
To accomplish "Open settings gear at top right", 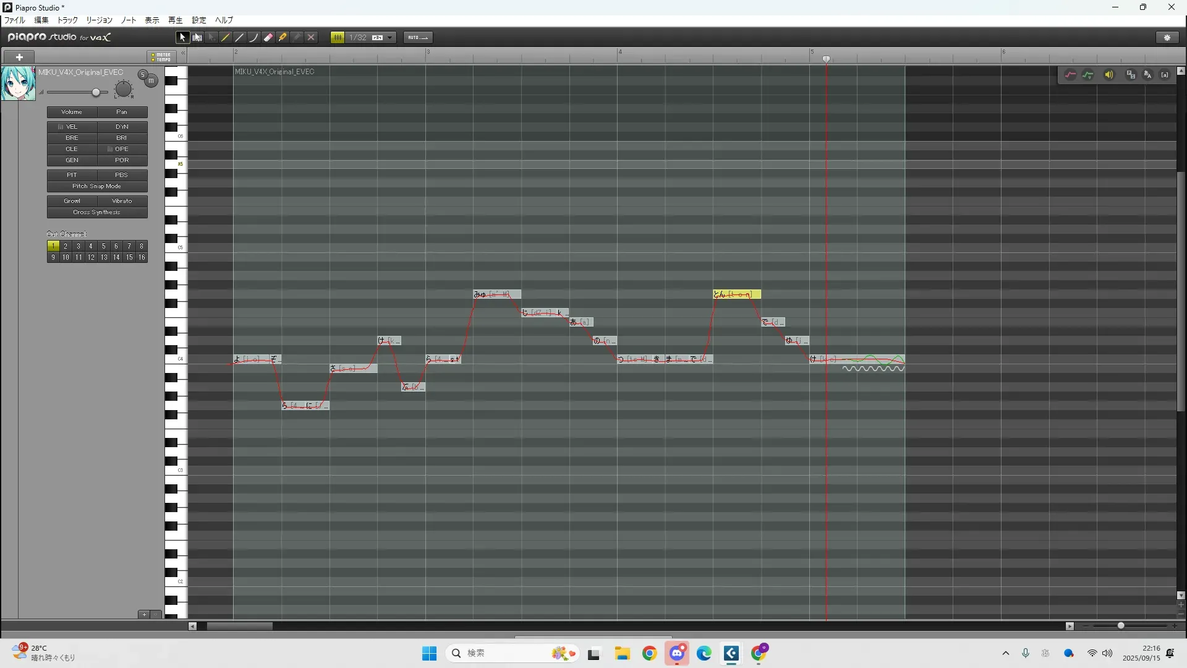I will click(x=1167, y=38).
